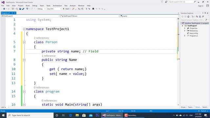Switch to the Properties bottom tab

pyautogui.click(x=184, y=107)
